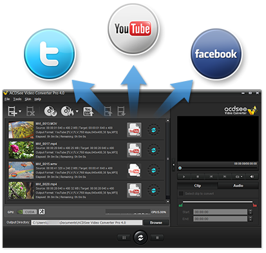This screenshot has height=253, width=266.
Task: Select the MVI_0017.mp4 flower thumbnail
Action: point(21,150)
